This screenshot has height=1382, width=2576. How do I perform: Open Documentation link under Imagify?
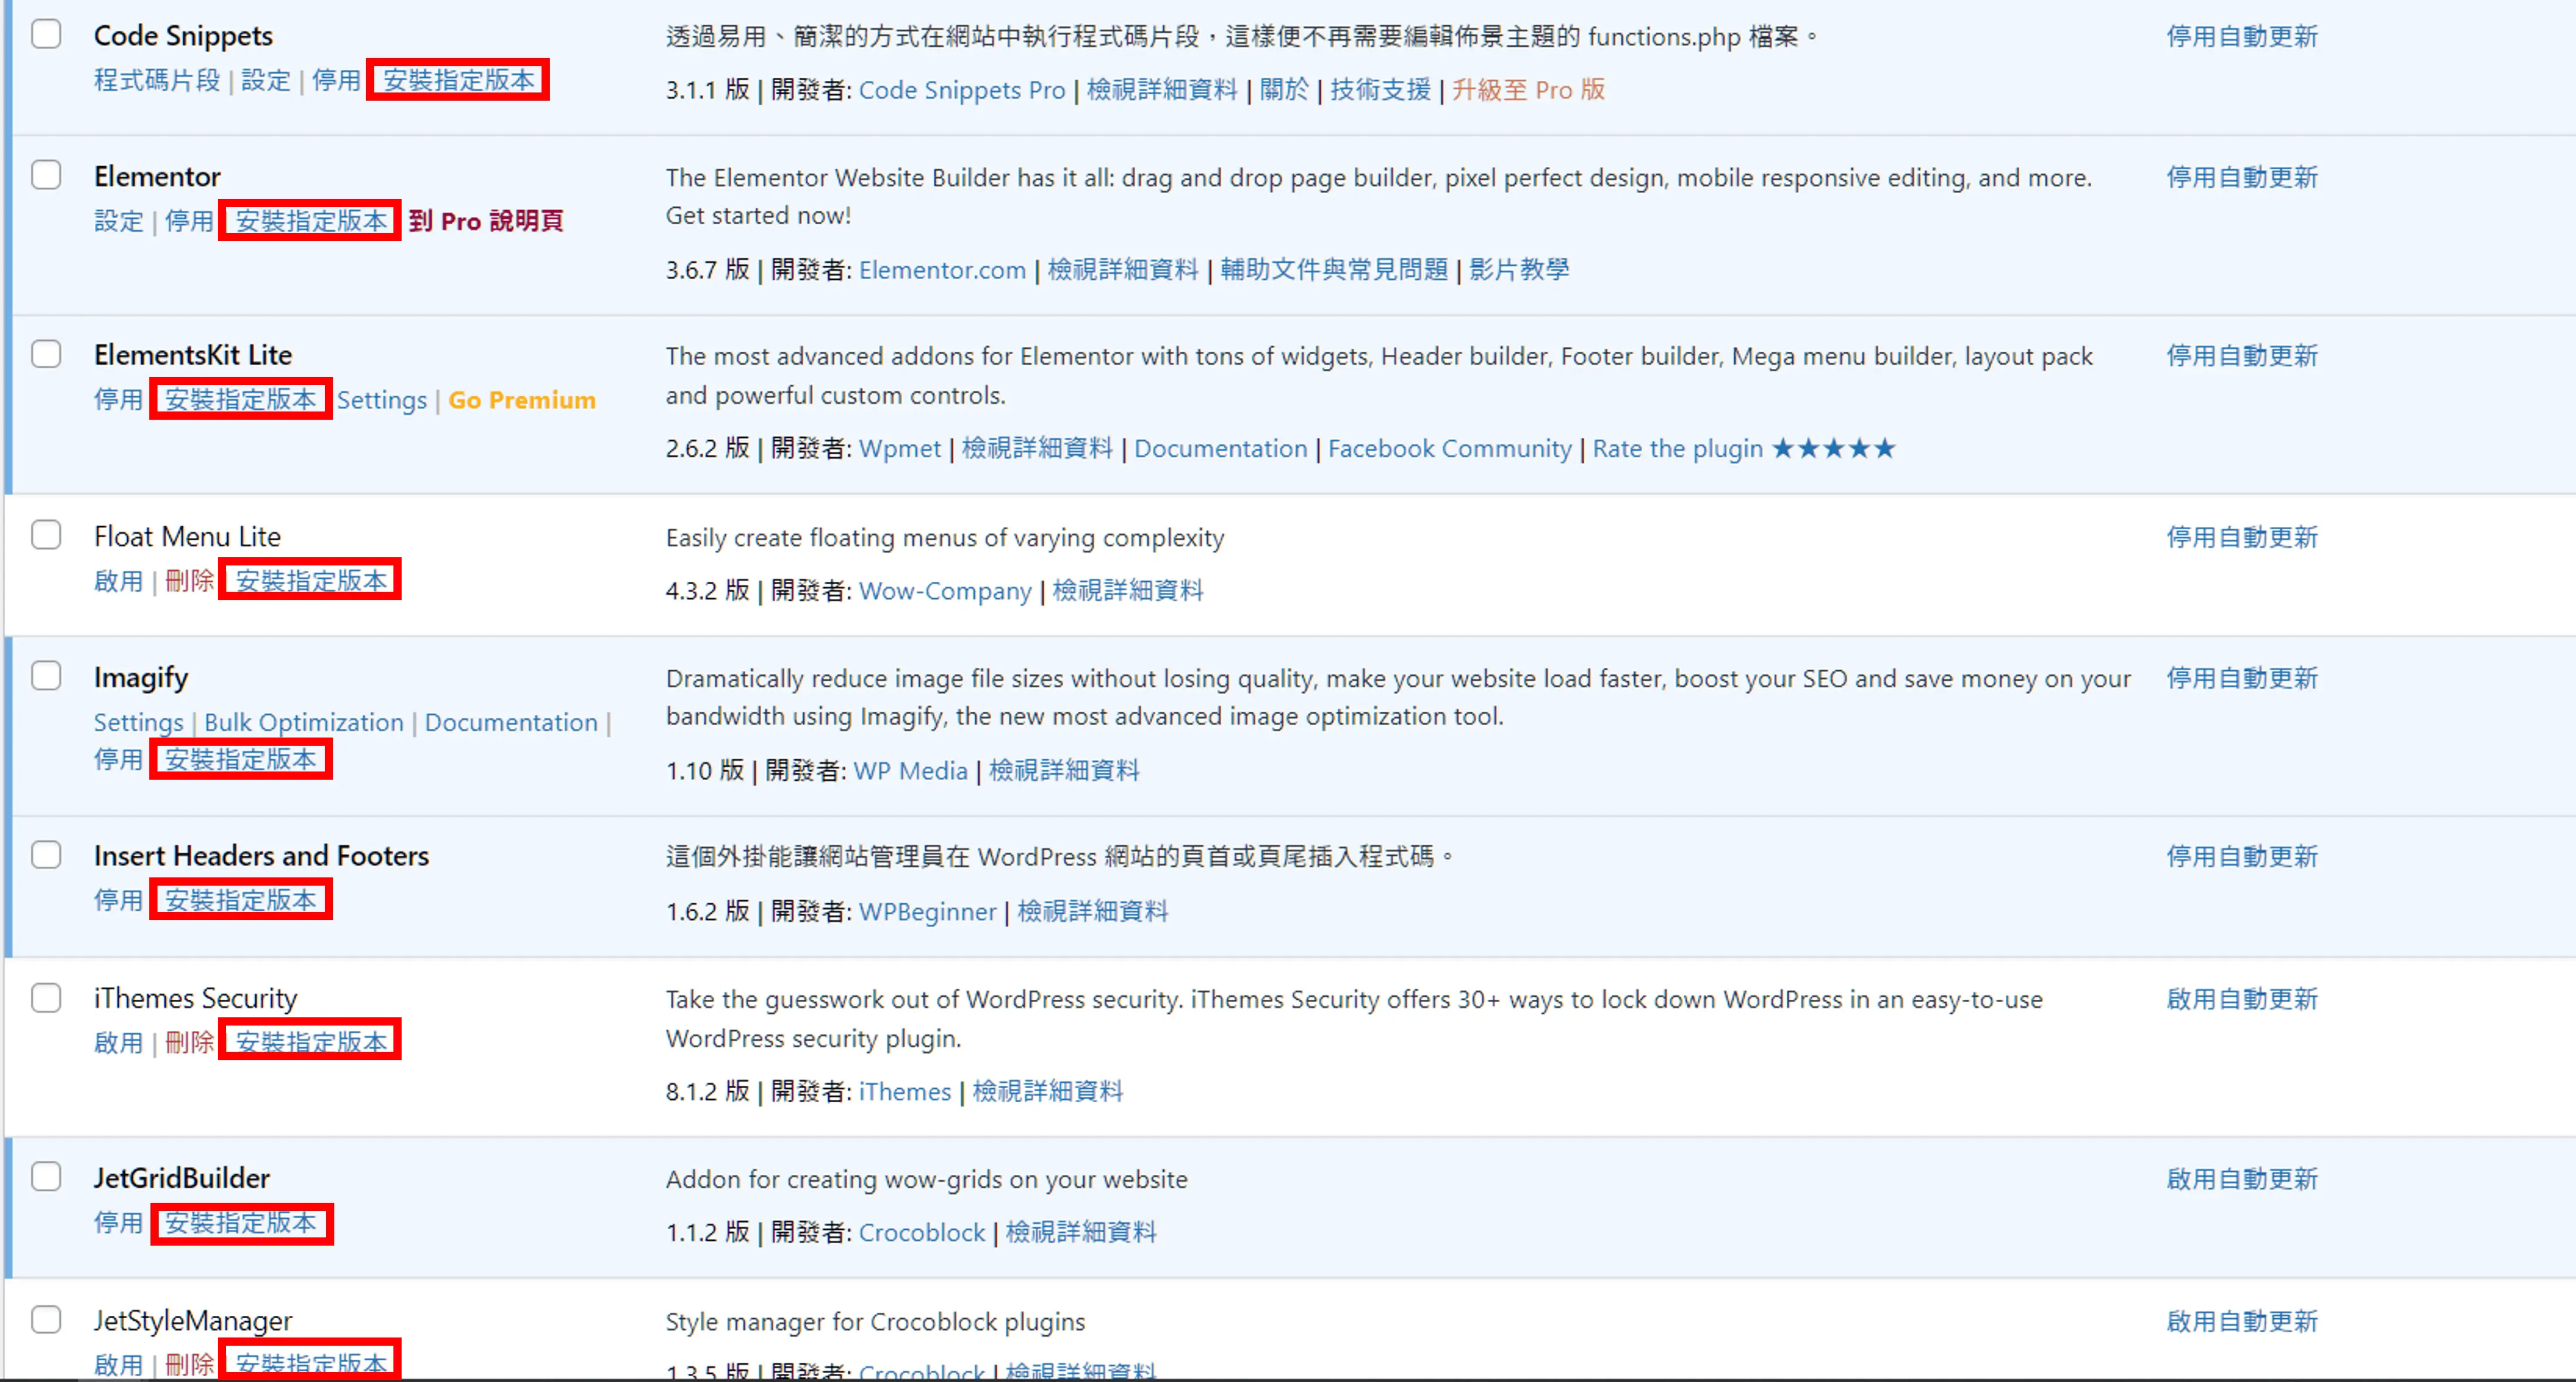pos(511,722)
